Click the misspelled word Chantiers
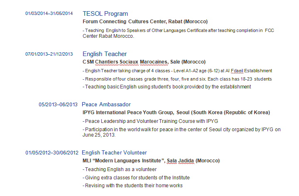This screenshot has width=299, height=196. coord(107,62)
